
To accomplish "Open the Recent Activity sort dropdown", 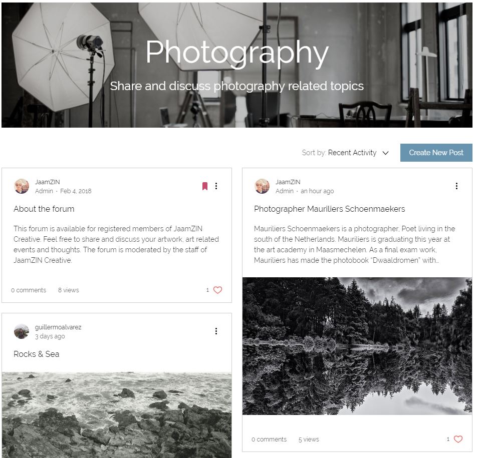I will tap(352, 153).
